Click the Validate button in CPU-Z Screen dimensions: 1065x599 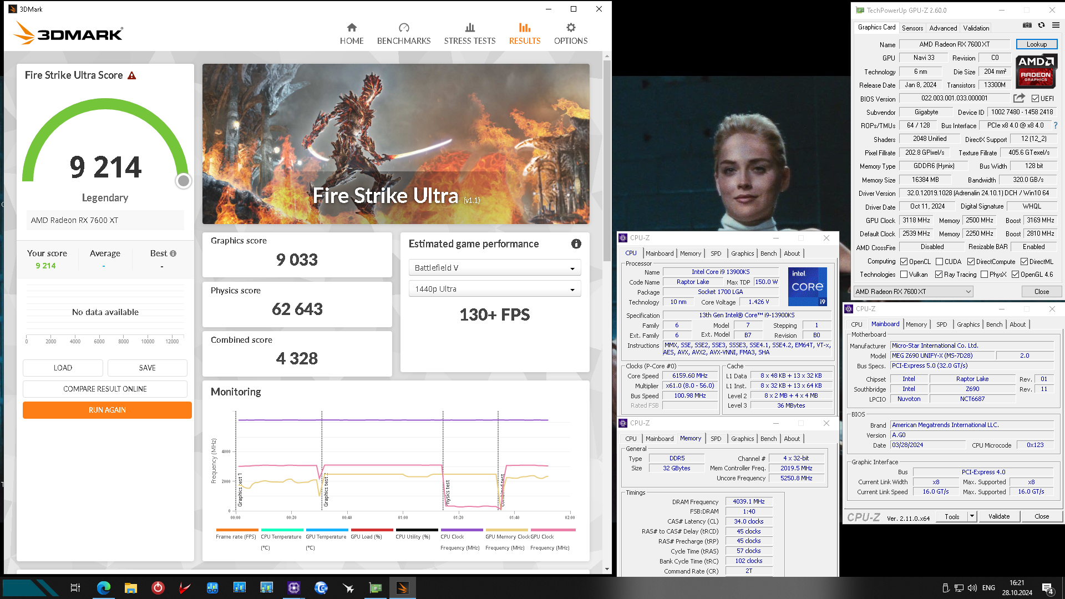(999, 516)
